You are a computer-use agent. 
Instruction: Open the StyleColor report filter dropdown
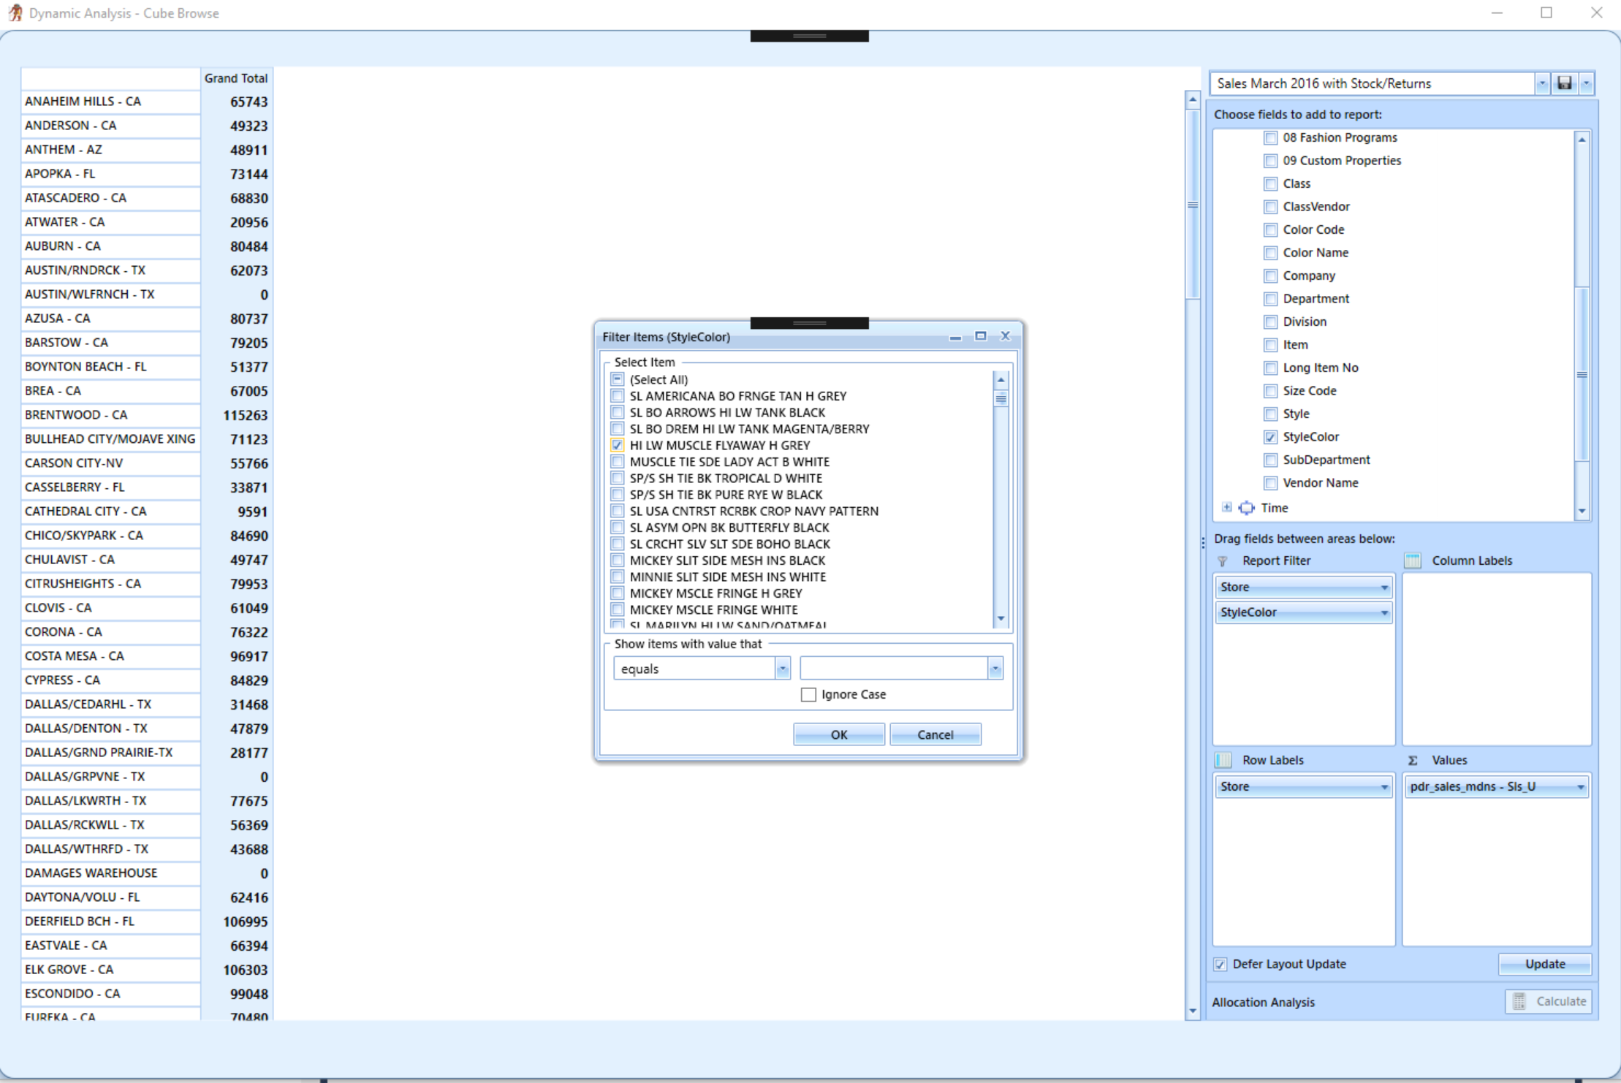pos(1383,613)
